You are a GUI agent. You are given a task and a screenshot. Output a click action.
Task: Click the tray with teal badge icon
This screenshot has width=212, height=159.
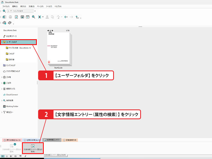click(4, 23)
